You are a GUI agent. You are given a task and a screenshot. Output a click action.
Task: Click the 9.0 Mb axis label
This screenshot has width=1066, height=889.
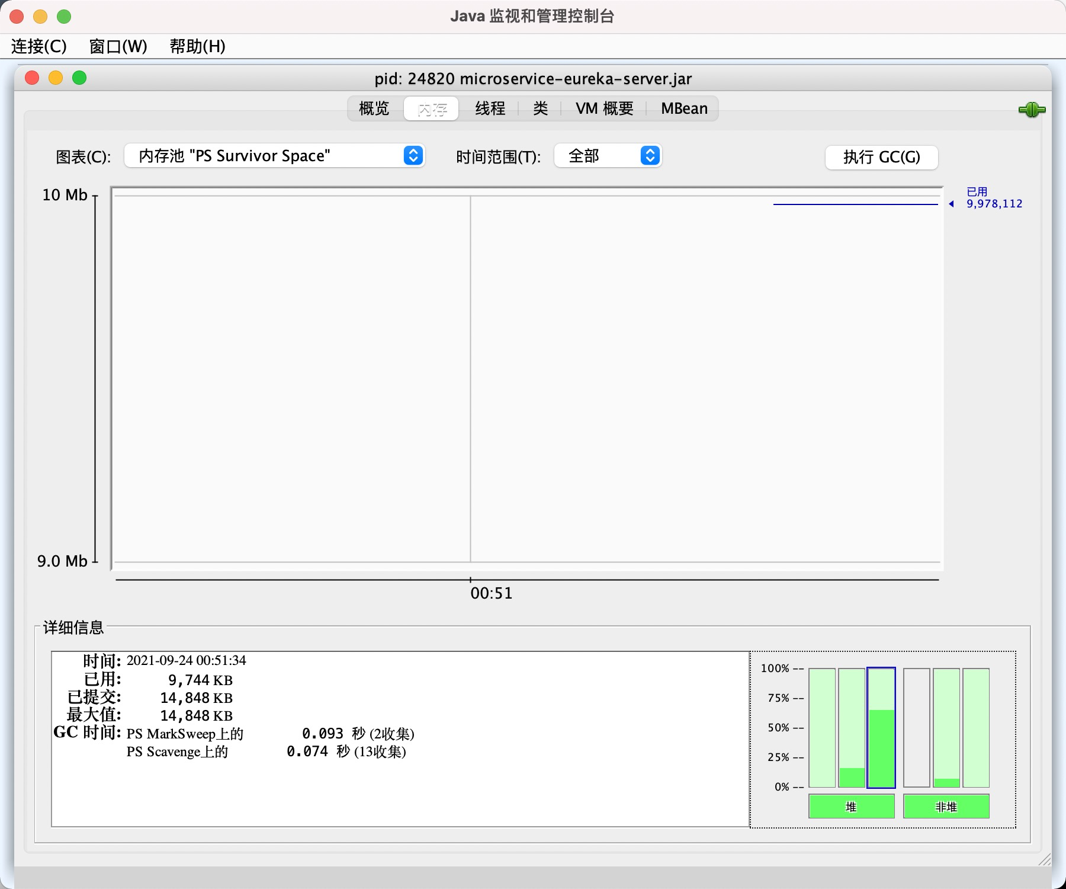tap(62, 561)
